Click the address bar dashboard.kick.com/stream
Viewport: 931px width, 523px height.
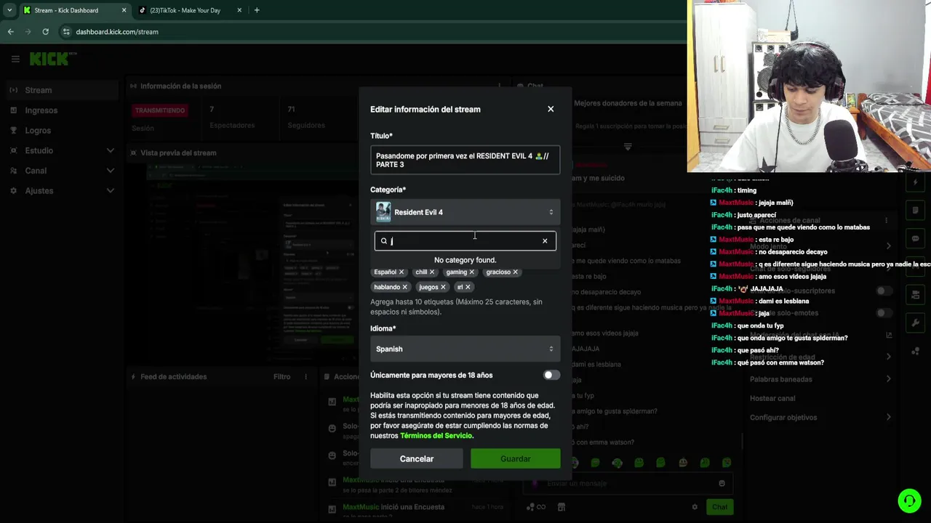tap(117, 32)
